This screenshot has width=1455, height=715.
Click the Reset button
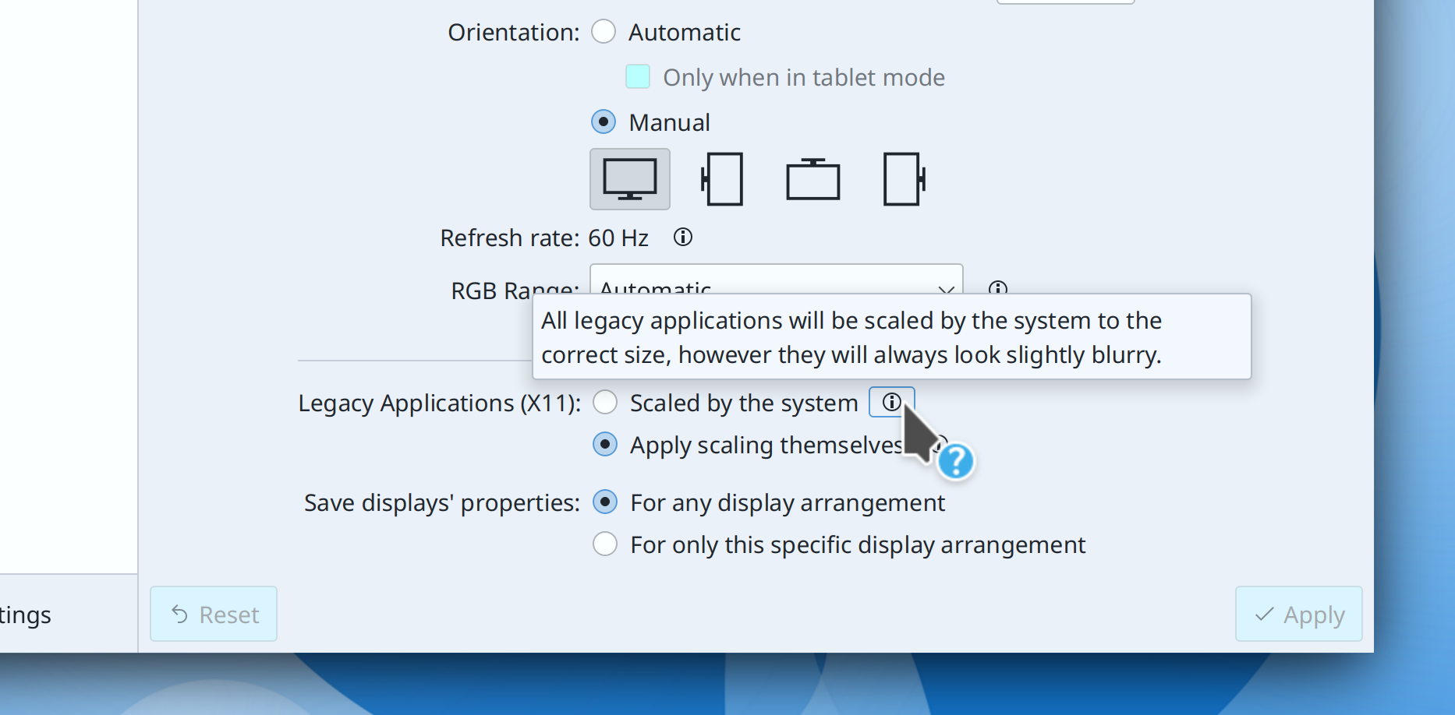tap(214, 615)
